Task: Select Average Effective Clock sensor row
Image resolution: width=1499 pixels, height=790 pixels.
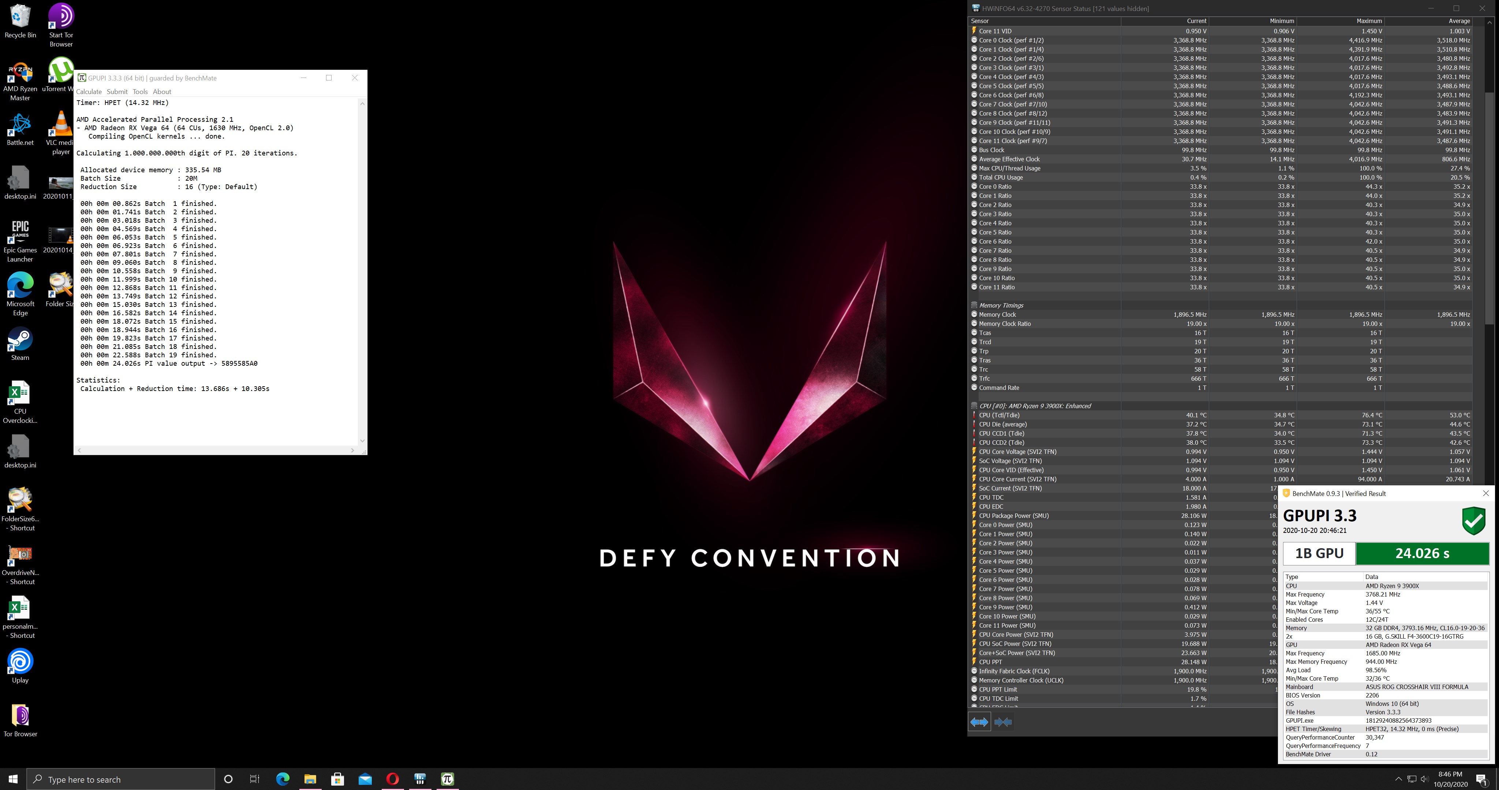Action: (1220, 159)
